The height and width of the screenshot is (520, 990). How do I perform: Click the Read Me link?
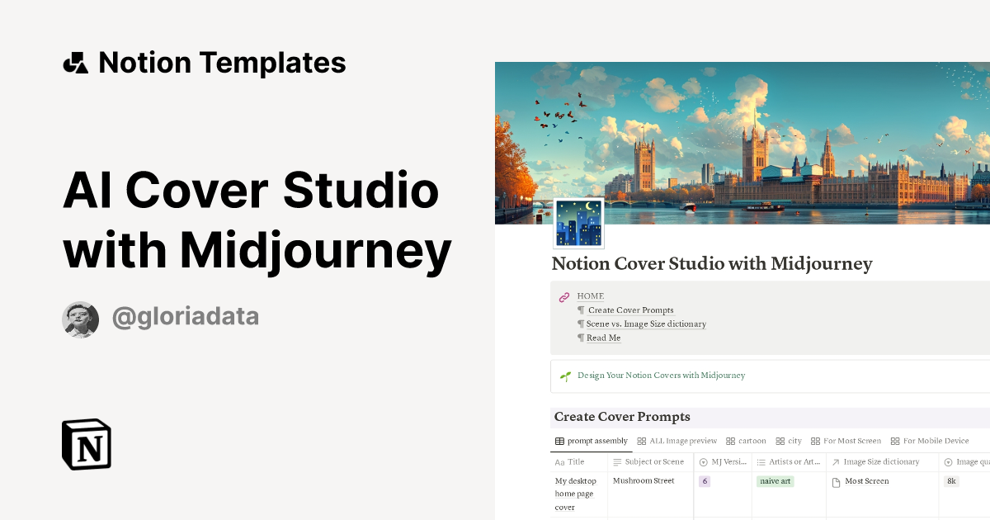[602, 337]
